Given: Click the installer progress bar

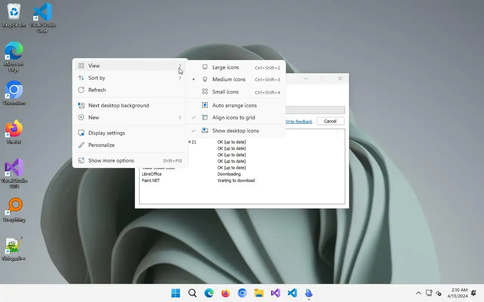Looking at the screenshot, I should [x=315, y=110].
